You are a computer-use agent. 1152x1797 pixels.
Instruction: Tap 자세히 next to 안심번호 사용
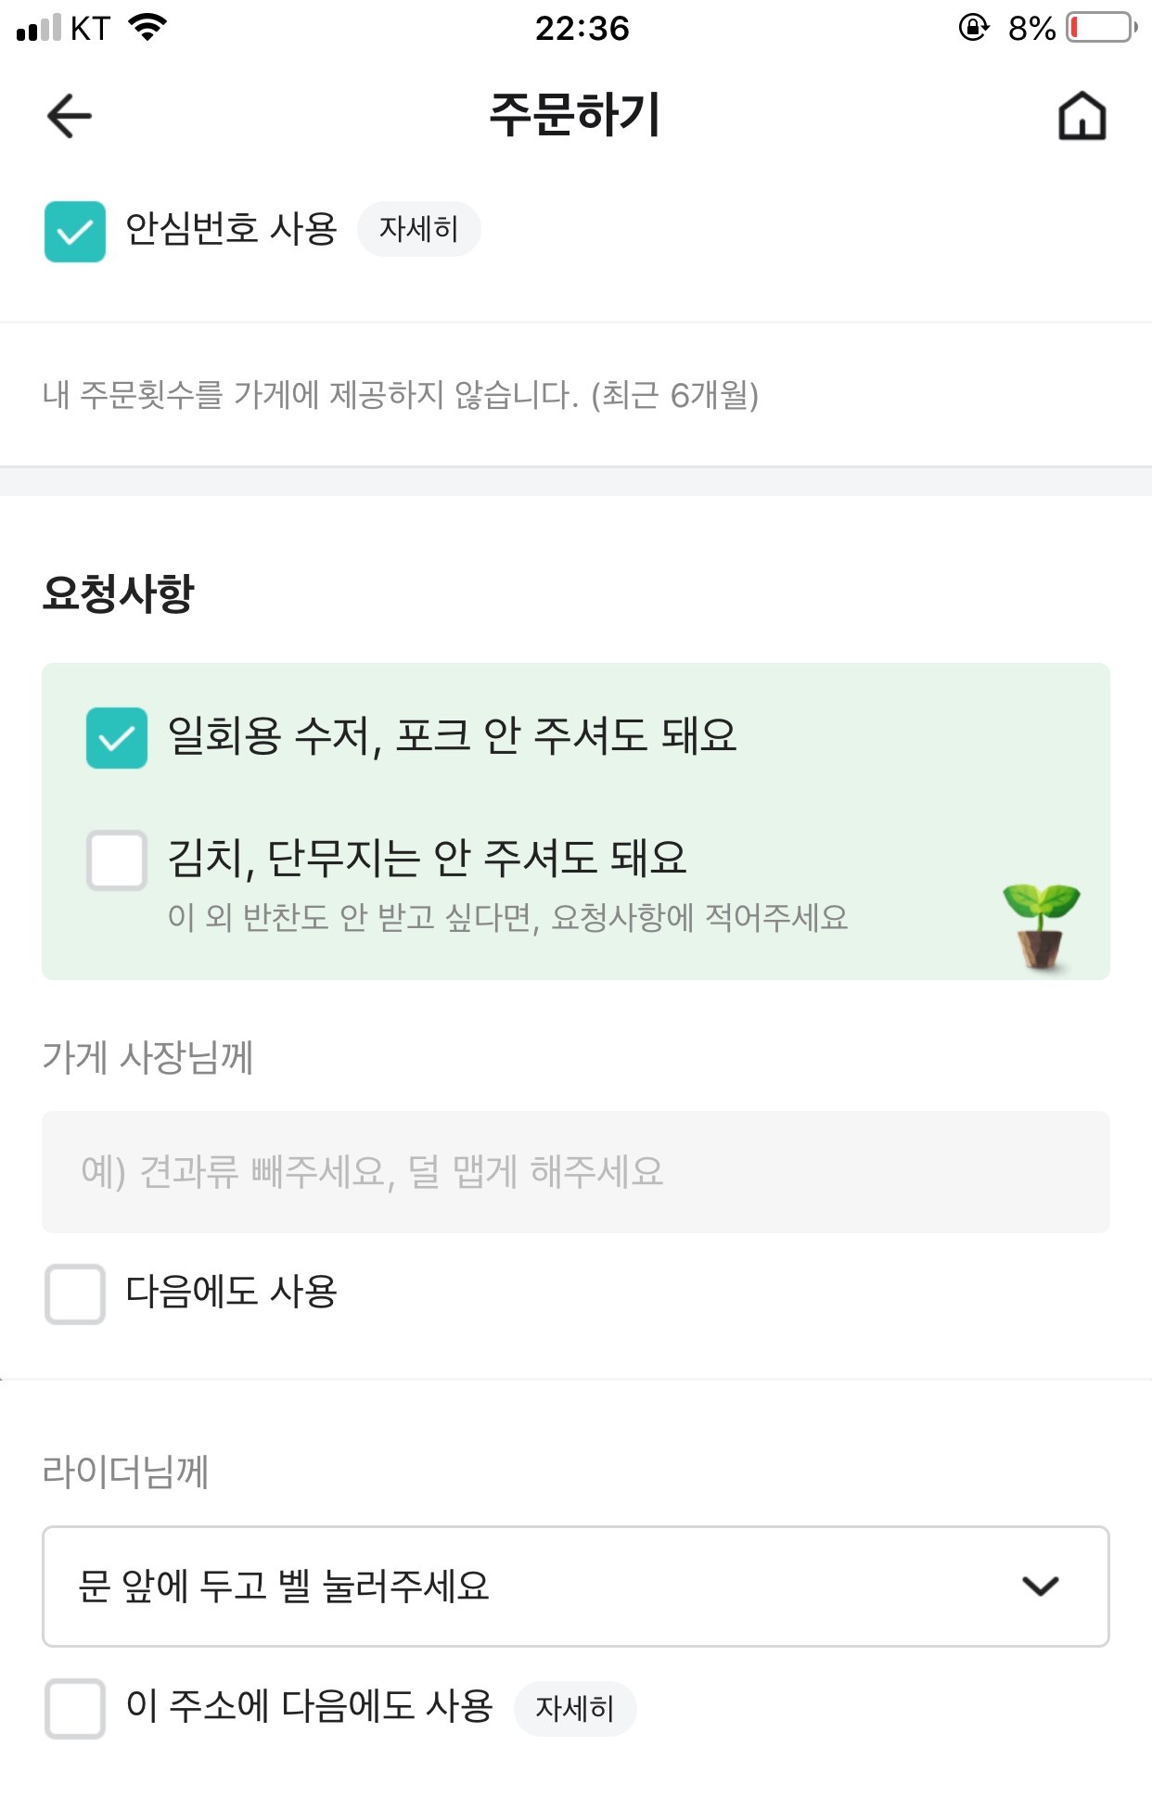point(418,229)
